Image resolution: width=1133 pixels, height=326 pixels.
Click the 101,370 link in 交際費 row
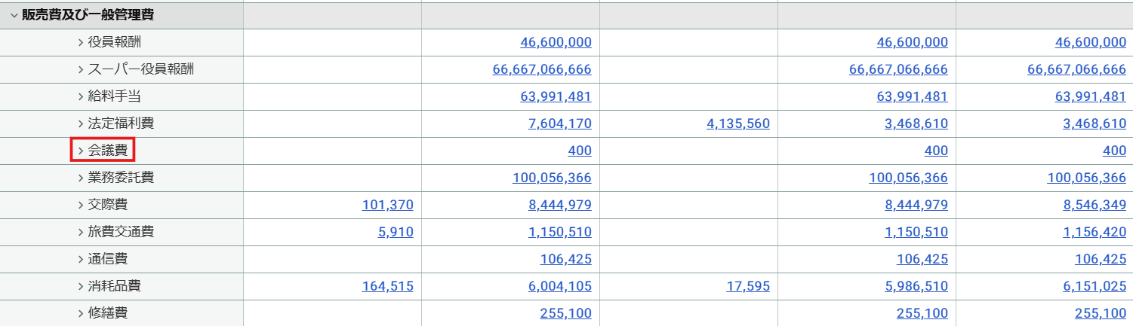pyautogui.click(x=388, y=205)
